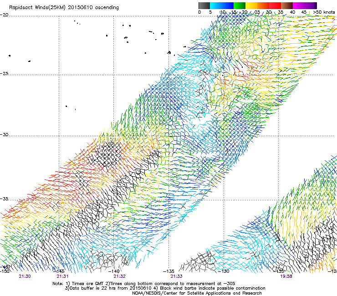Click the -25 latitude axis label
The width and height of the screenshot is (337, 296).
pyautogui.click(x=4, y=74)
